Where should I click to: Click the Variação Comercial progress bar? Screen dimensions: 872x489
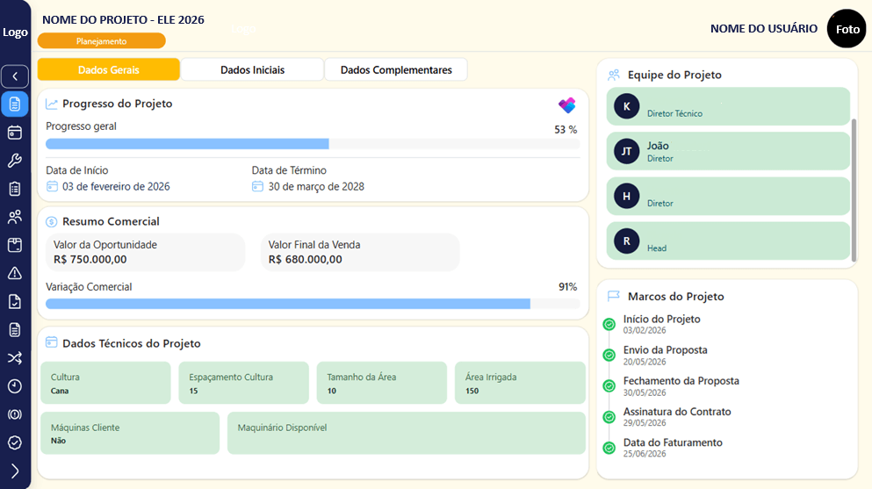313,304
